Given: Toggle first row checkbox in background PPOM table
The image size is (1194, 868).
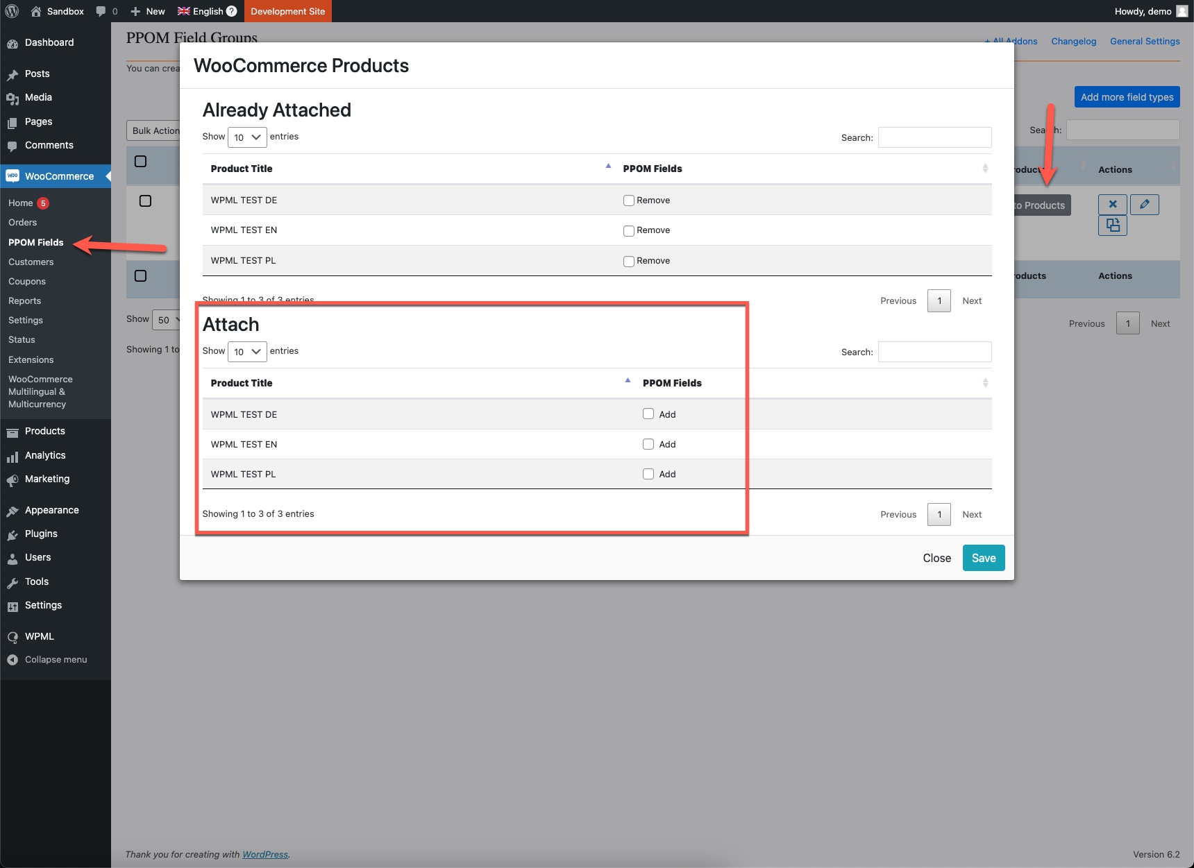Looking at the screenshot, I should coord(145,201).
